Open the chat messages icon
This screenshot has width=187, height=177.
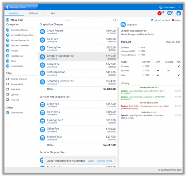pyautogui.click(x=170, y=13)
